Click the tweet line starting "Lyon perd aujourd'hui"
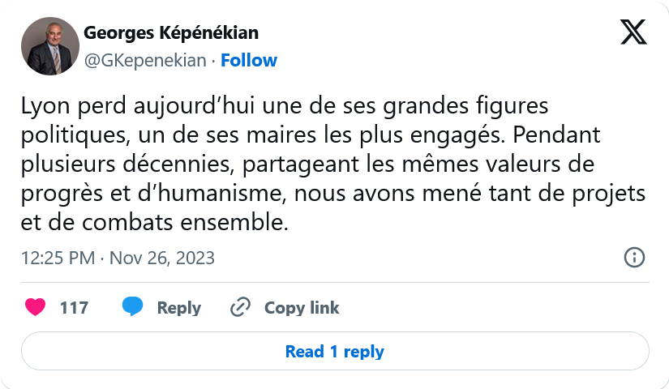This screenshot has width=669, height=389. 285,106
